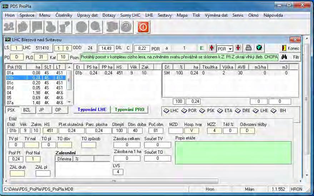Image resolution: width=314 pixels, height=196 pixels.
Task: Click the Obn. doba field showing 40
Action: click(135, 131)
